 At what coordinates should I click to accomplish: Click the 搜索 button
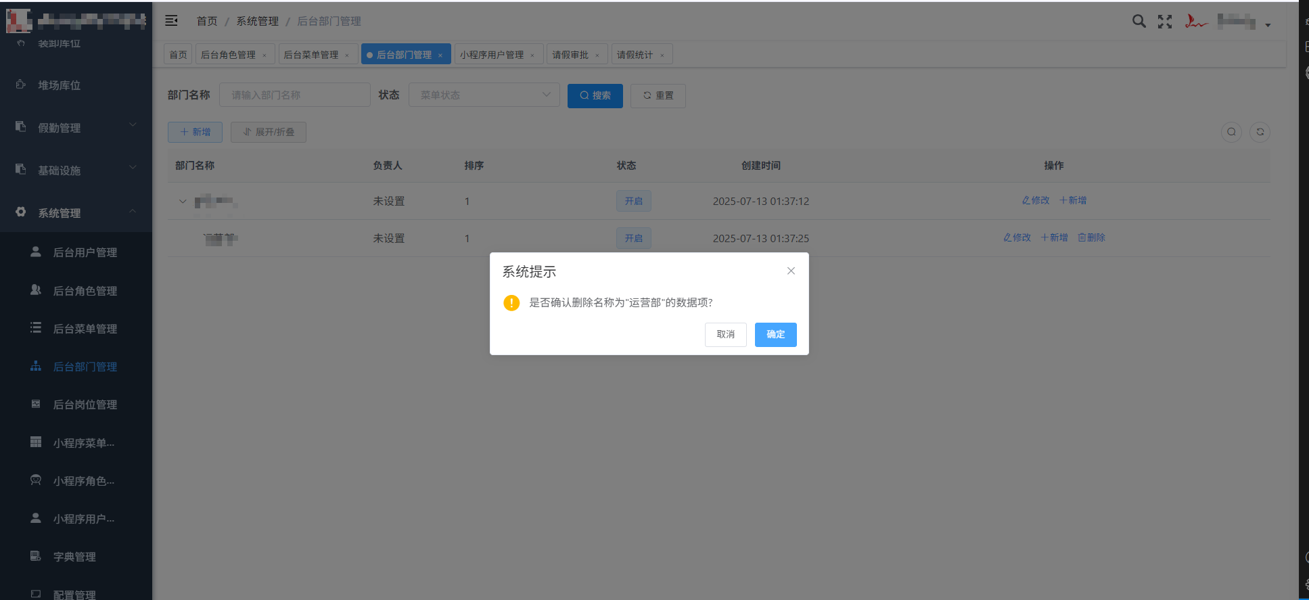595,95
